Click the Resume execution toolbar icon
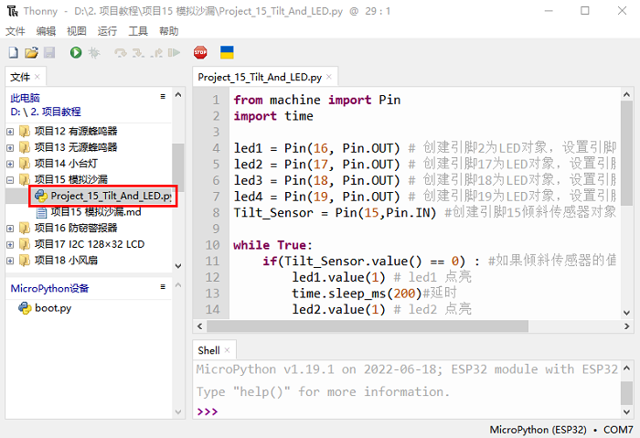Screen dimensions: 640x438 tap(174, 53)
